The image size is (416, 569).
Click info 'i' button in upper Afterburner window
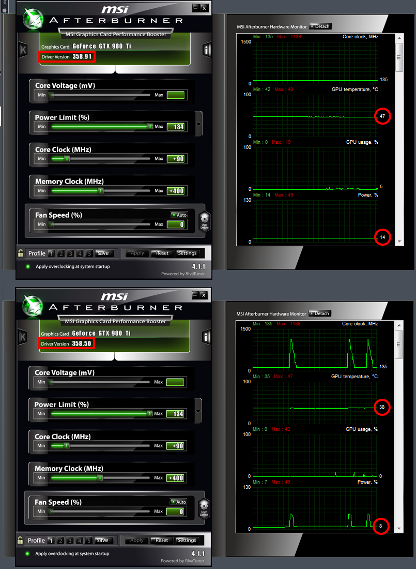tap(206, 50)
